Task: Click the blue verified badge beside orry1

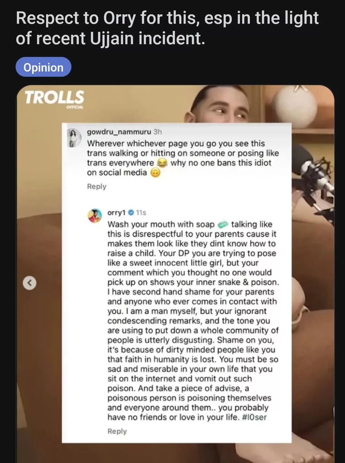Action: click(131, 212)
